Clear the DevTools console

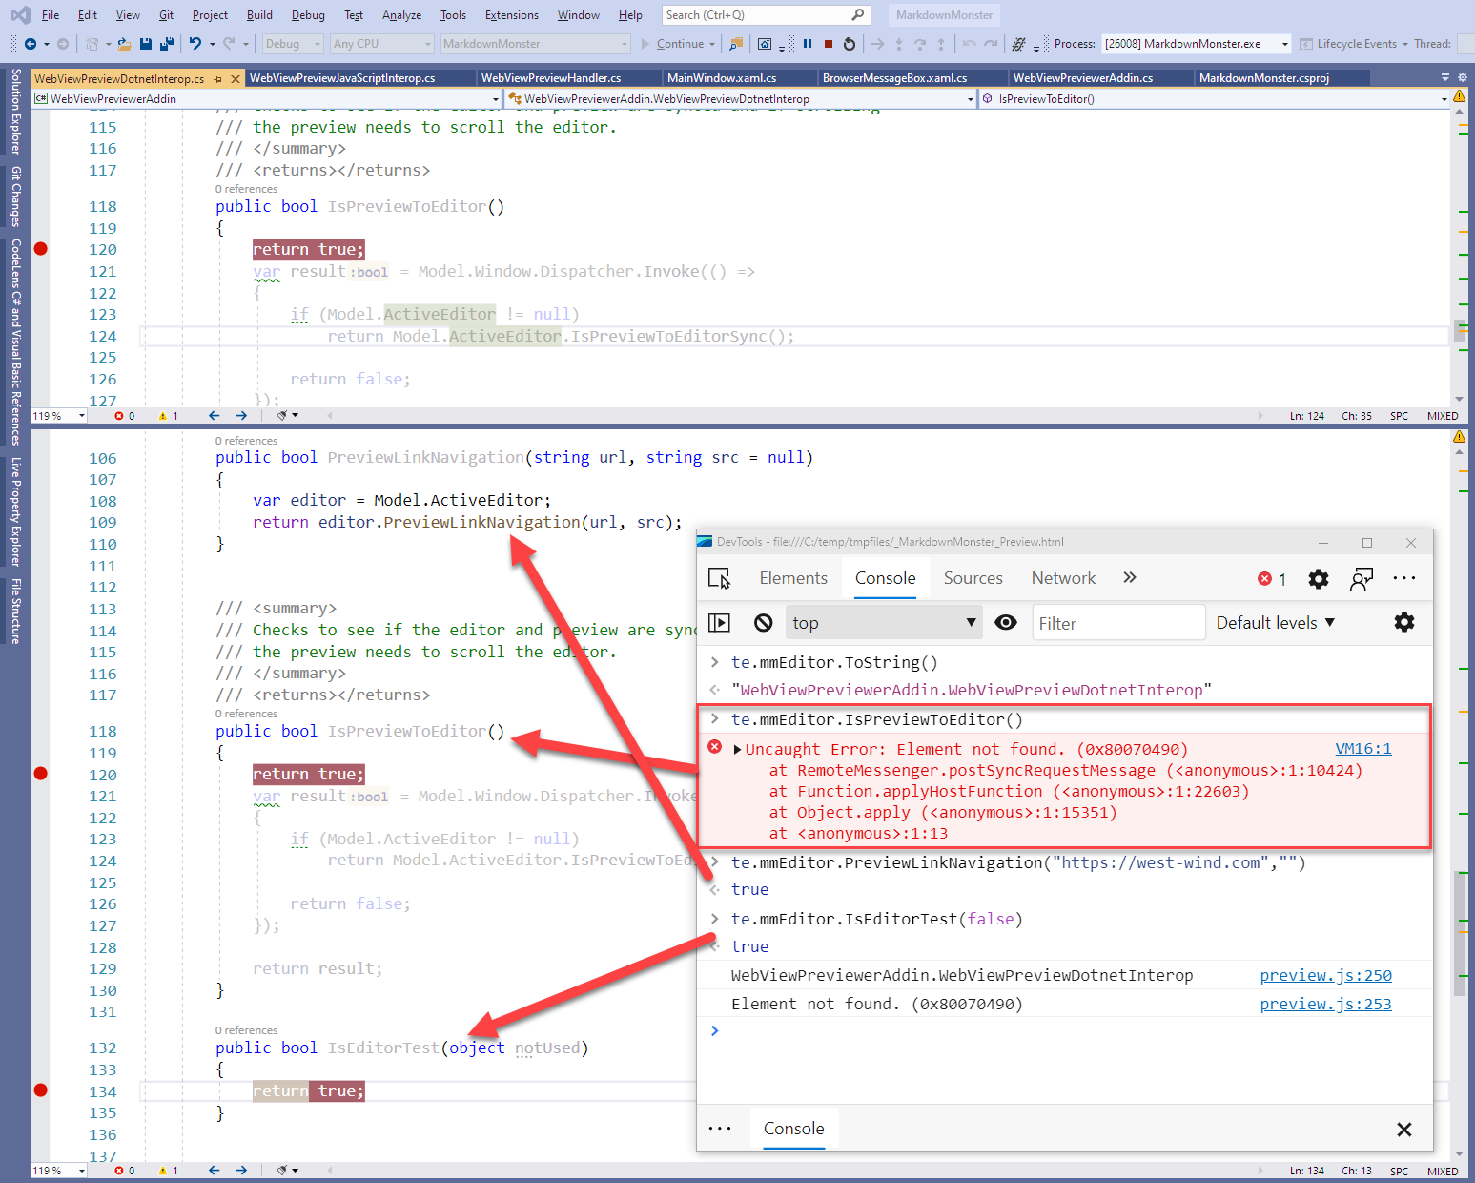(x=763, y=623)
